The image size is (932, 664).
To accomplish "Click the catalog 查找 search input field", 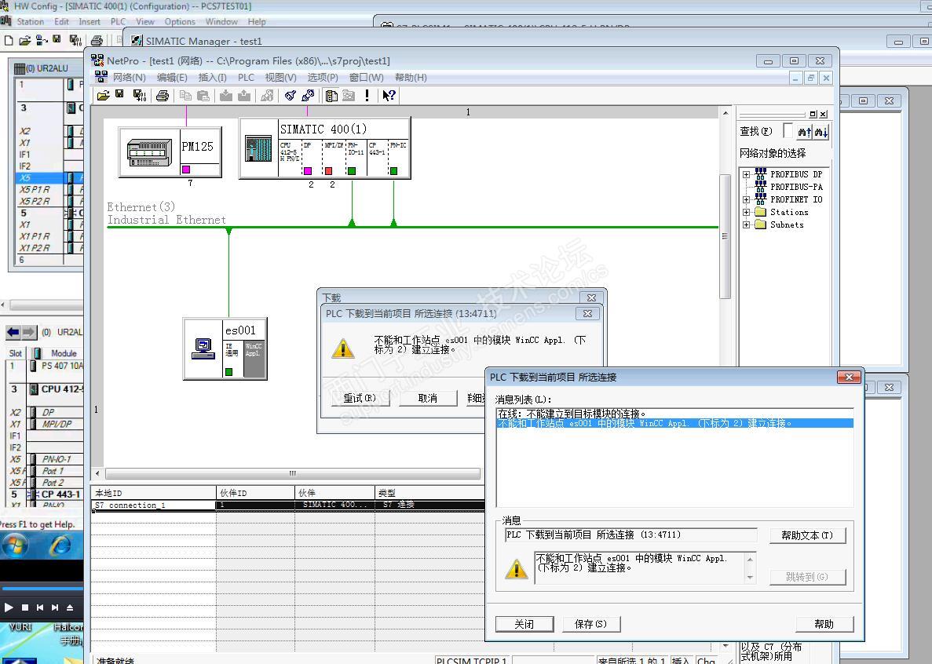I will (x=788, y=131).
